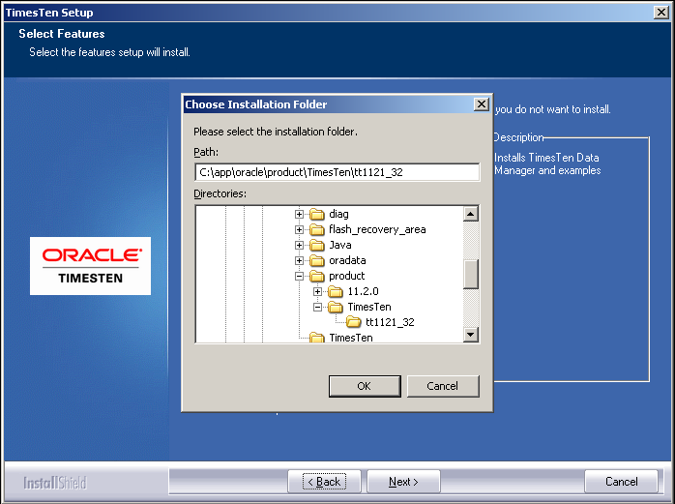This screenshot has height=504, width=675.
Task: Select the oradata directory name
Action: 347,260
